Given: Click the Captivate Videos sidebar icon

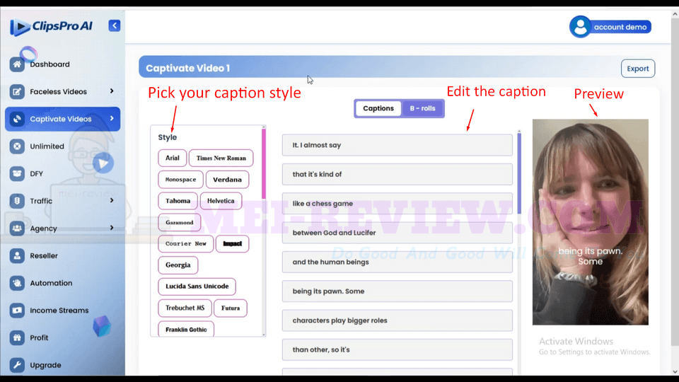Looking at the screenshot, I should (x=17, y=119).
